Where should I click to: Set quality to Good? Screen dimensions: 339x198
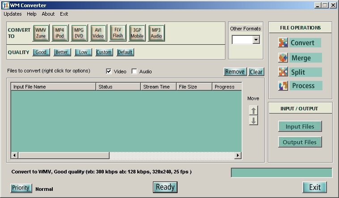(41, 52)
